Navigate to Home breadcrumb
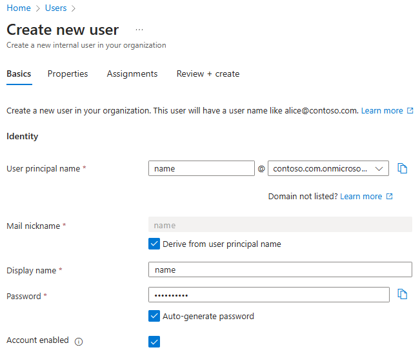Screen dimensions: 420x352 pyautogui.click(x=18, y=8)
